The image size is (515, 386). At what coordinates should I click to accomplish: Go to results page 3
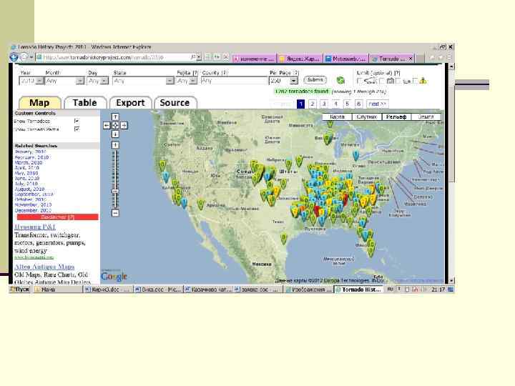pyautogui.click(x=324, y=104)
